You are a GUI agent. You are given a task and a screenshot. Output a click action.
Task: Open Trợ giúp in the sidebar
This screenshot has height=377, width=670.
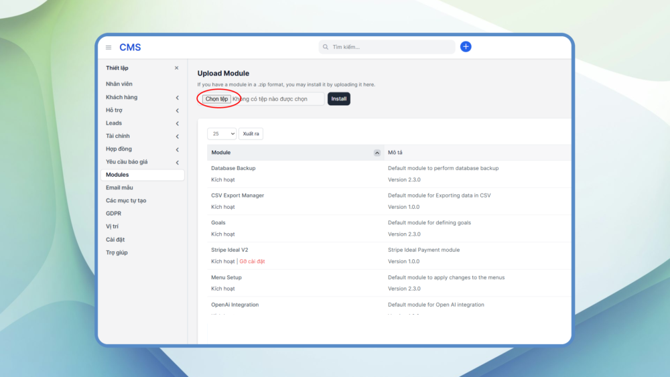(x=117, y=252)
